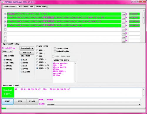
Task: Click the blank.bin file path field
Action: [64, 26]
